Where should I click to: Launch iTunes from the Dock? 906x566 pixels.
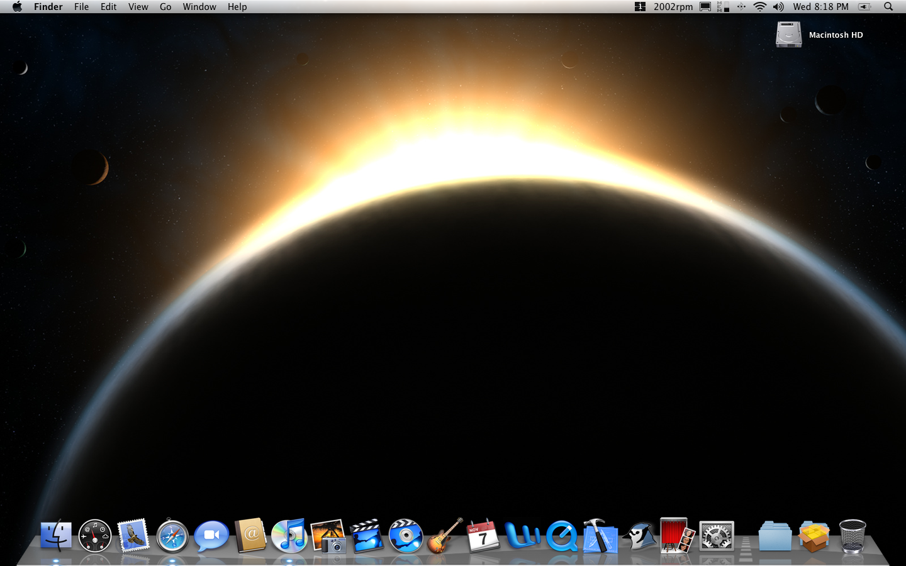(x=289, y=536)
